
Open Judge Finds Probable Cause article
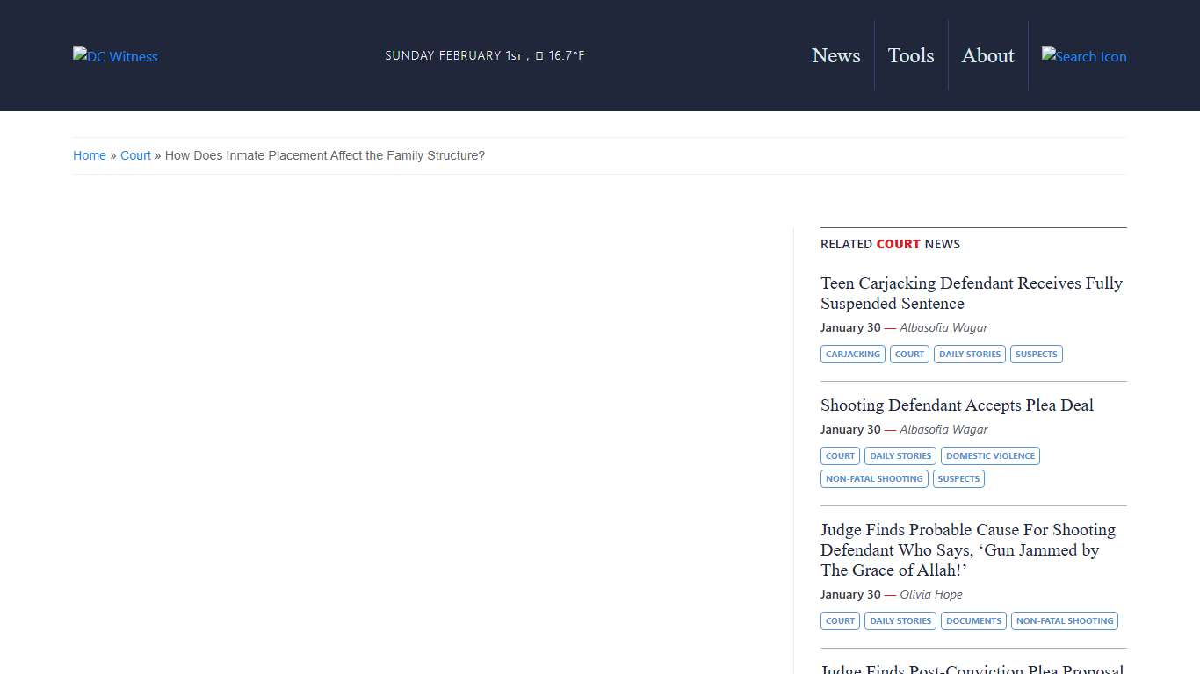coord(967,549)
